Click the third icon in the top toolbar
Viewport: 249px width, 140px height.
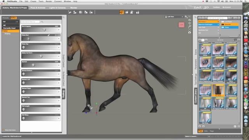pyautogui.click(x=81, y=12)
